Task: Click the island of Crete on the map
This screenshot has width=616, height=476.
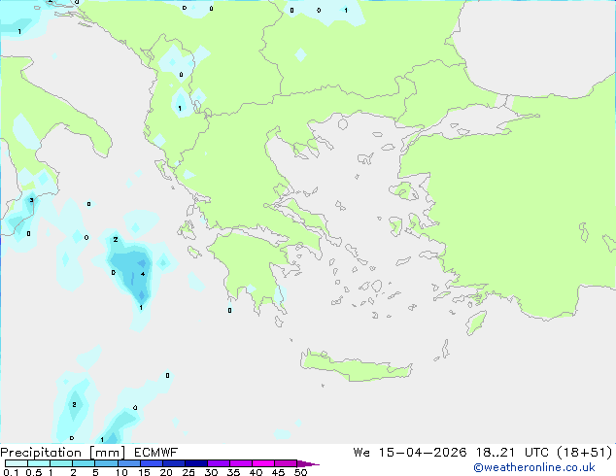Action: 356,366
